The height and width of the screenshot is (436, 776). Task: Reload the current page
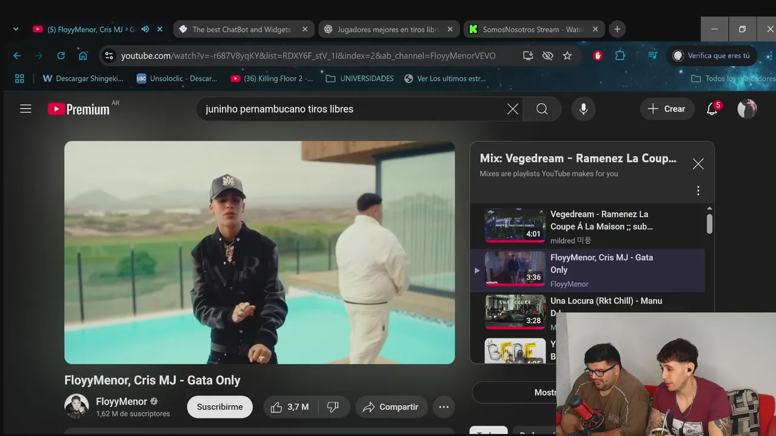pyautogui.click(x=61, y=56)
